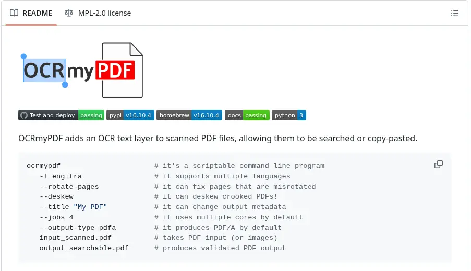
Task: Click the README book icon
Action: click(x=14, y=13)
